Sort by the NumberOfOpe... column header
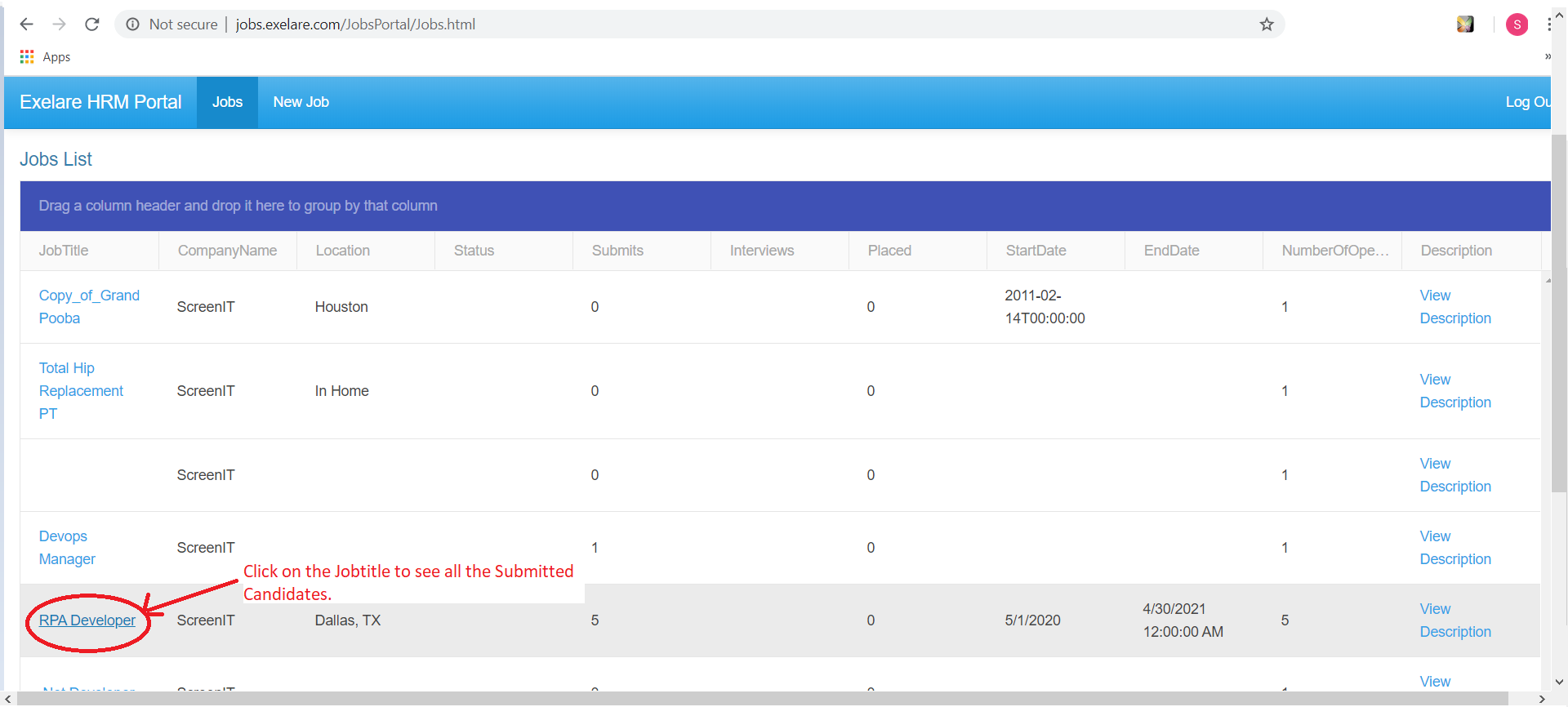 (x=1334, y=251)
